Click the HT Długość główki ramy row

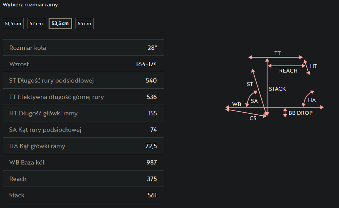(83, 113)
